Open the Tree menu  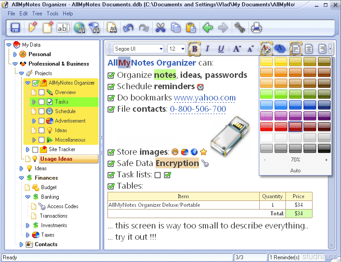point(37,14)
